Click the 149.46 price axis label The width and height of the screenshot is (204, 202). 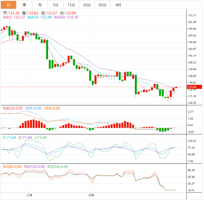click(192, 29)
